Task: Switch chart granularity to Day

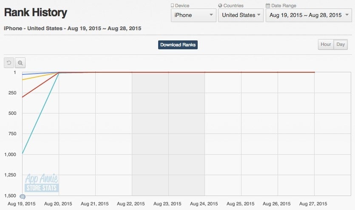Action: click(x=341, y=44)
